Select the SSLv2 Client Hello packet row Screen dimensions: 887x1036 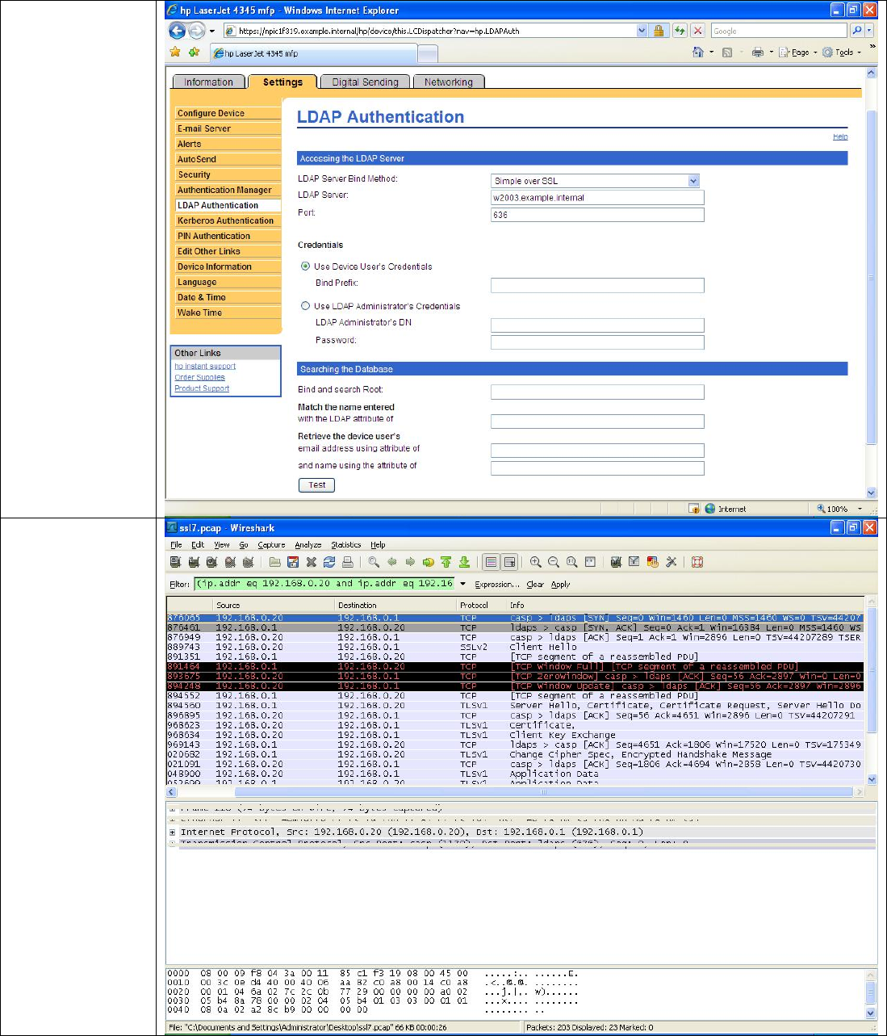[515, 647]
